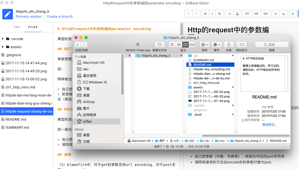The image size is (299, 169).
Task: Click the 添加标记... link in preview pane
Action: point(269,125)
